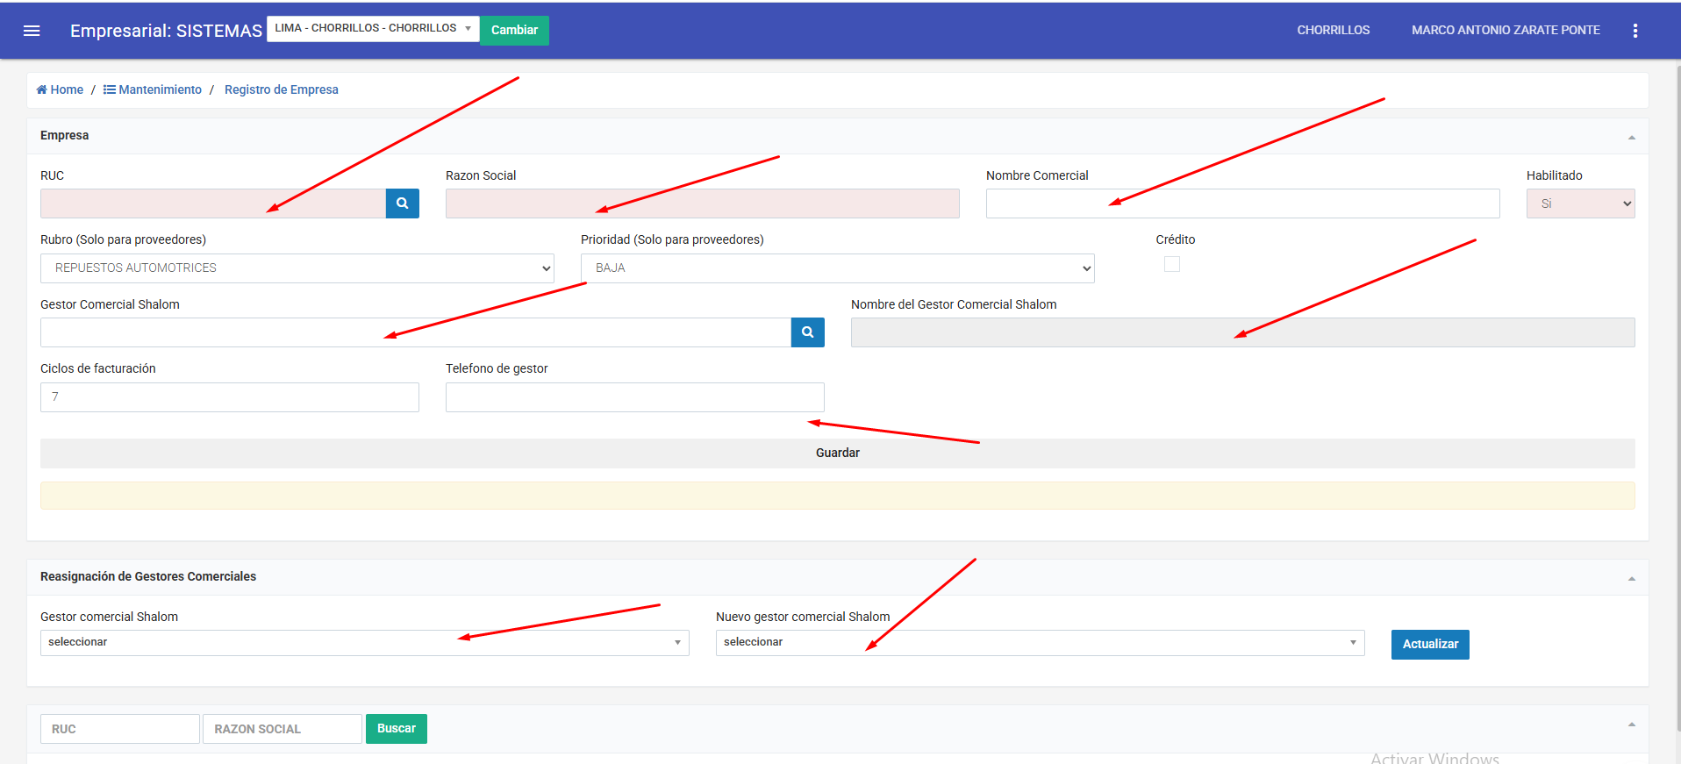Screen dimensions: 1681x764
Task: Click the CHORRILLOS header menu item
Action: tap(1333, 30)
